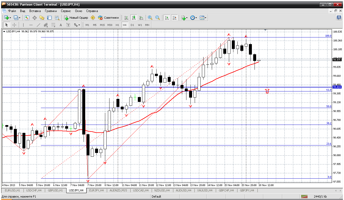The image size is (344, 200).
Task: Toggle chart shift on
Action: click(174, 18)
